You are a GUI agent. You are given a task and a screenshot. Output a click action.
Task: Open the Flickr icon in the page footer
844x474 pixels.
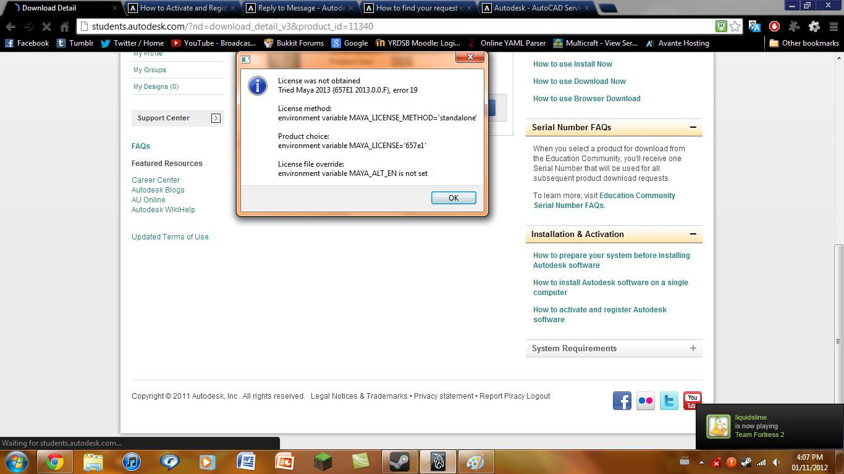645,401
